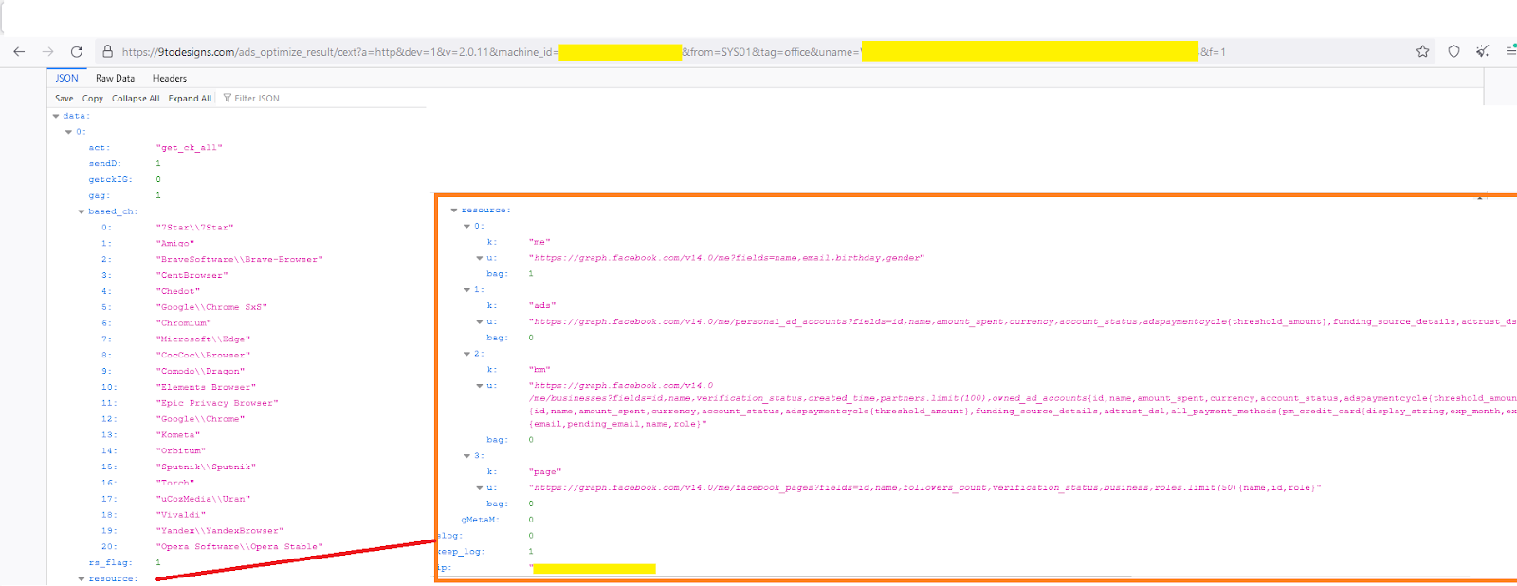
Task: Select the "Chedot" entry
Action: tap(178, 291)
